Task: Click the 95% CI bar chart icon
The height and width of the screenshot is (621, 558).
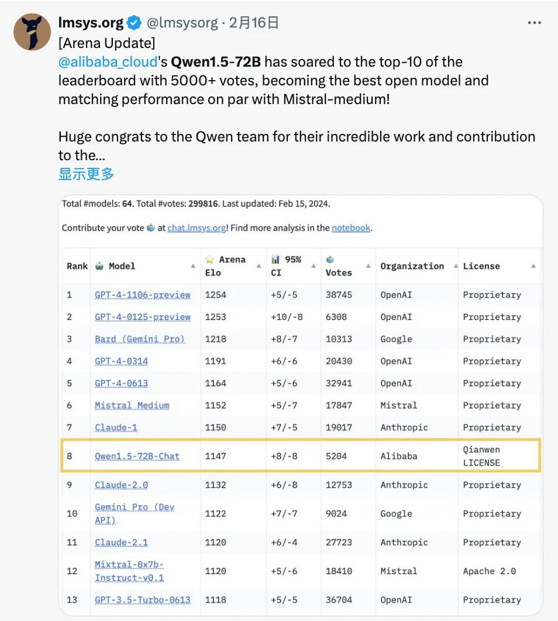Action: point(275,259)
